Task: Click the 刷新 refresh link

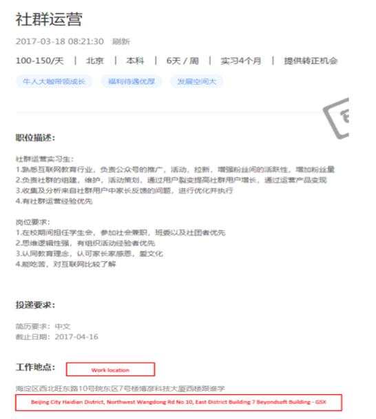Action: 121,41
